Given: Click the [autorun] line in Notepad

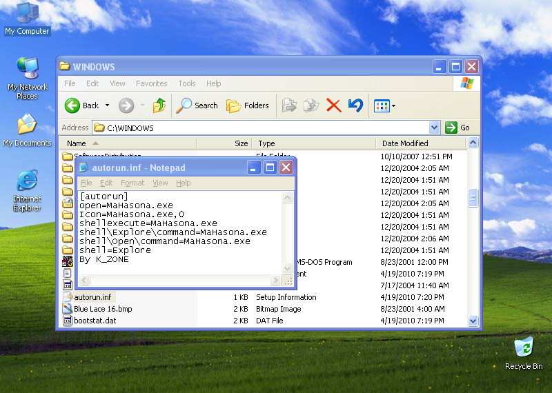Looking at the screenshot, I should 104,196.
